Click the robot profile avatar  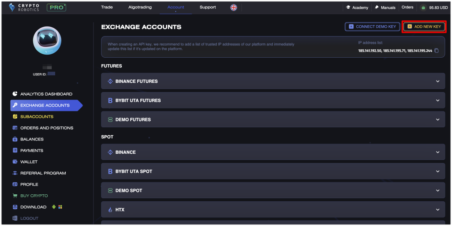click(x=47, y=41)
